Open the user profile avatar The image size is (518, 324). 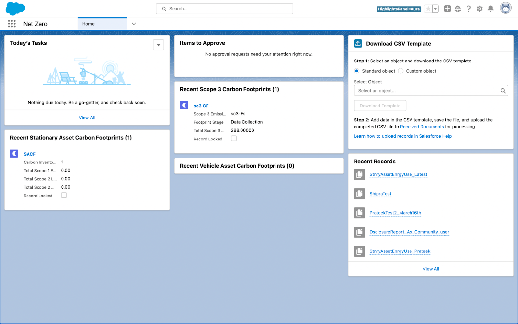click(x=505, y=8)
